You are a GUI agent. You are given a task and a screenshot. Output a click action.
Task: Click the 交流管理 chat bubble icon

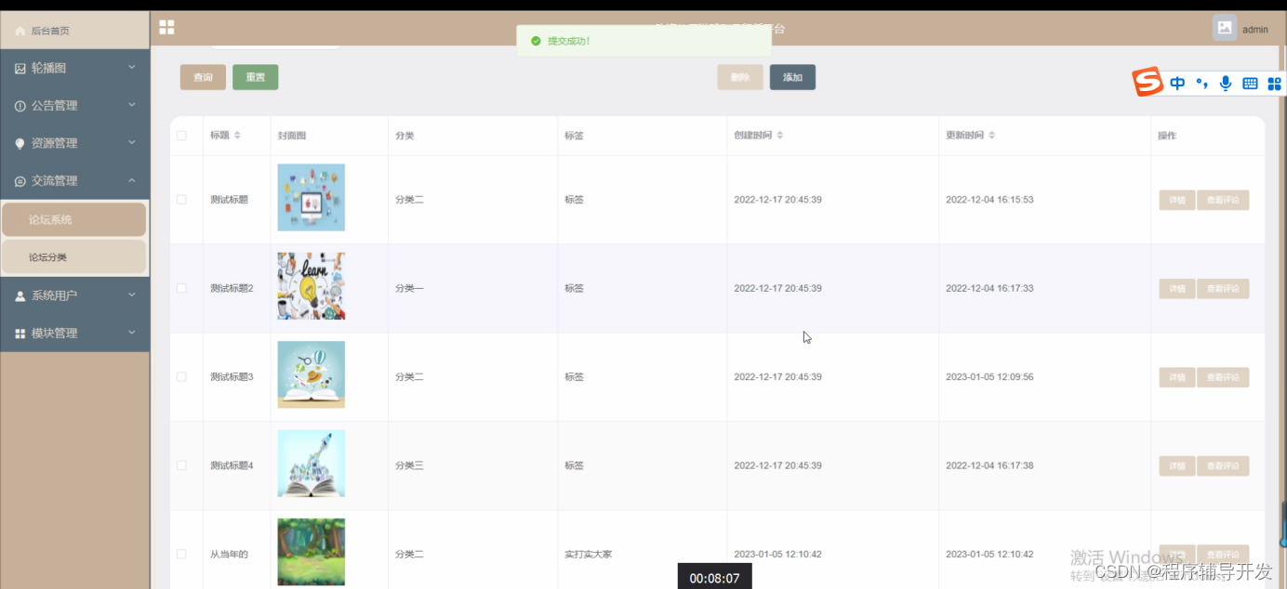(20, 181)
